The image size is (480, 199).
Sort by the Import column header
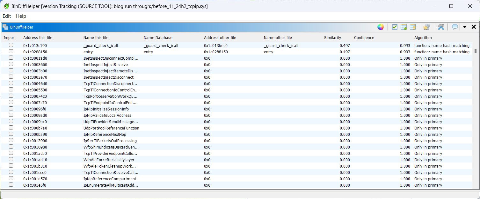pos(10,37)
